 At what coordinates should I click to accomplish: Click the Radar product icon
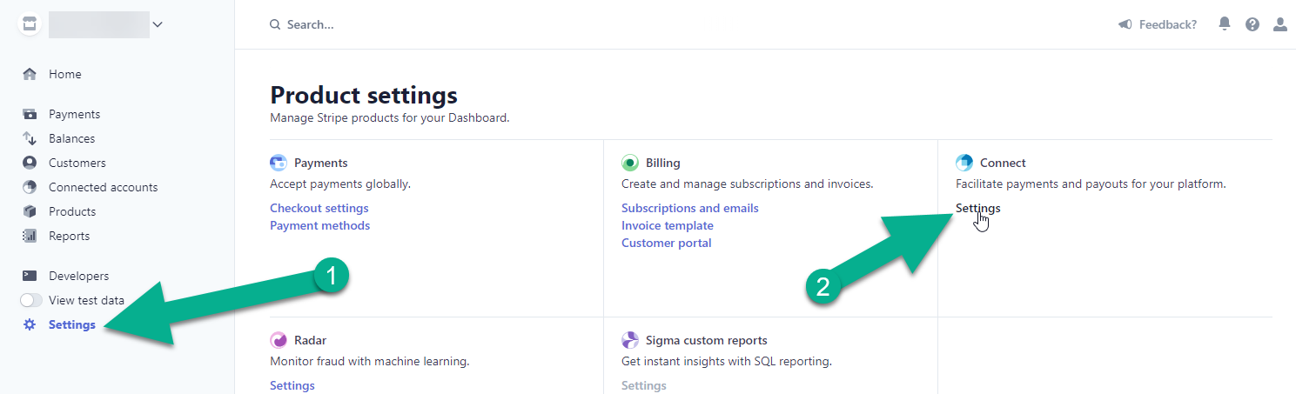click(279, 340)
